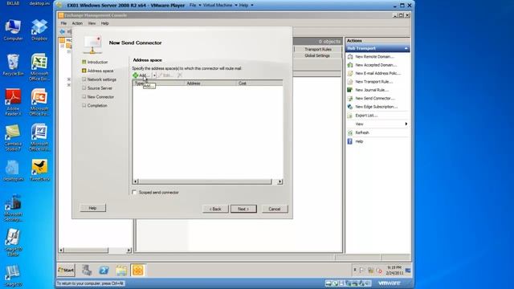Click address list right scroll arrow

[x=280, y=181]
